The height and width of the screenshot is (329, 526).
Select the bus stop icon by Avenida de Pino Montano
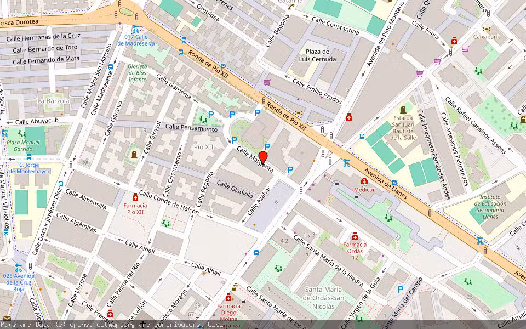(362, 137)
